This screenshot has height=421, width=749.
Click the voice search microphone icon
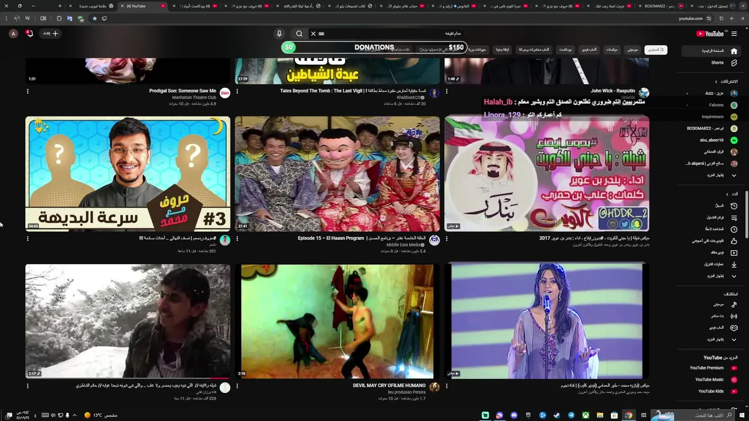[279, 33]
